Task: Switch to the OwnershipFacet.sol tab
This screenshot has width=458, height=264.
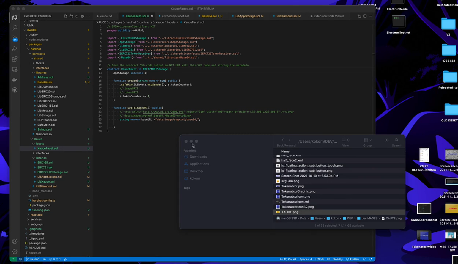Action: tap(176, 16)
